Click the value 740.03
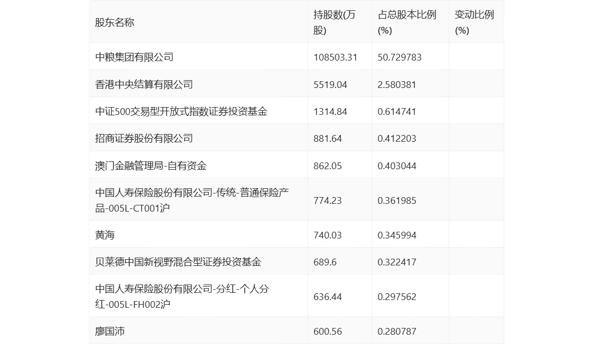This screenshot has width=593, height=344. pos(327,235)
